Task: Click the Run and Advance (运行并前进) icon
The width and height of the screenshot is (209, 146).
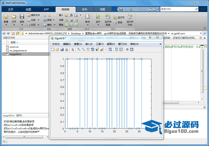Action: (x=108, y=17)
